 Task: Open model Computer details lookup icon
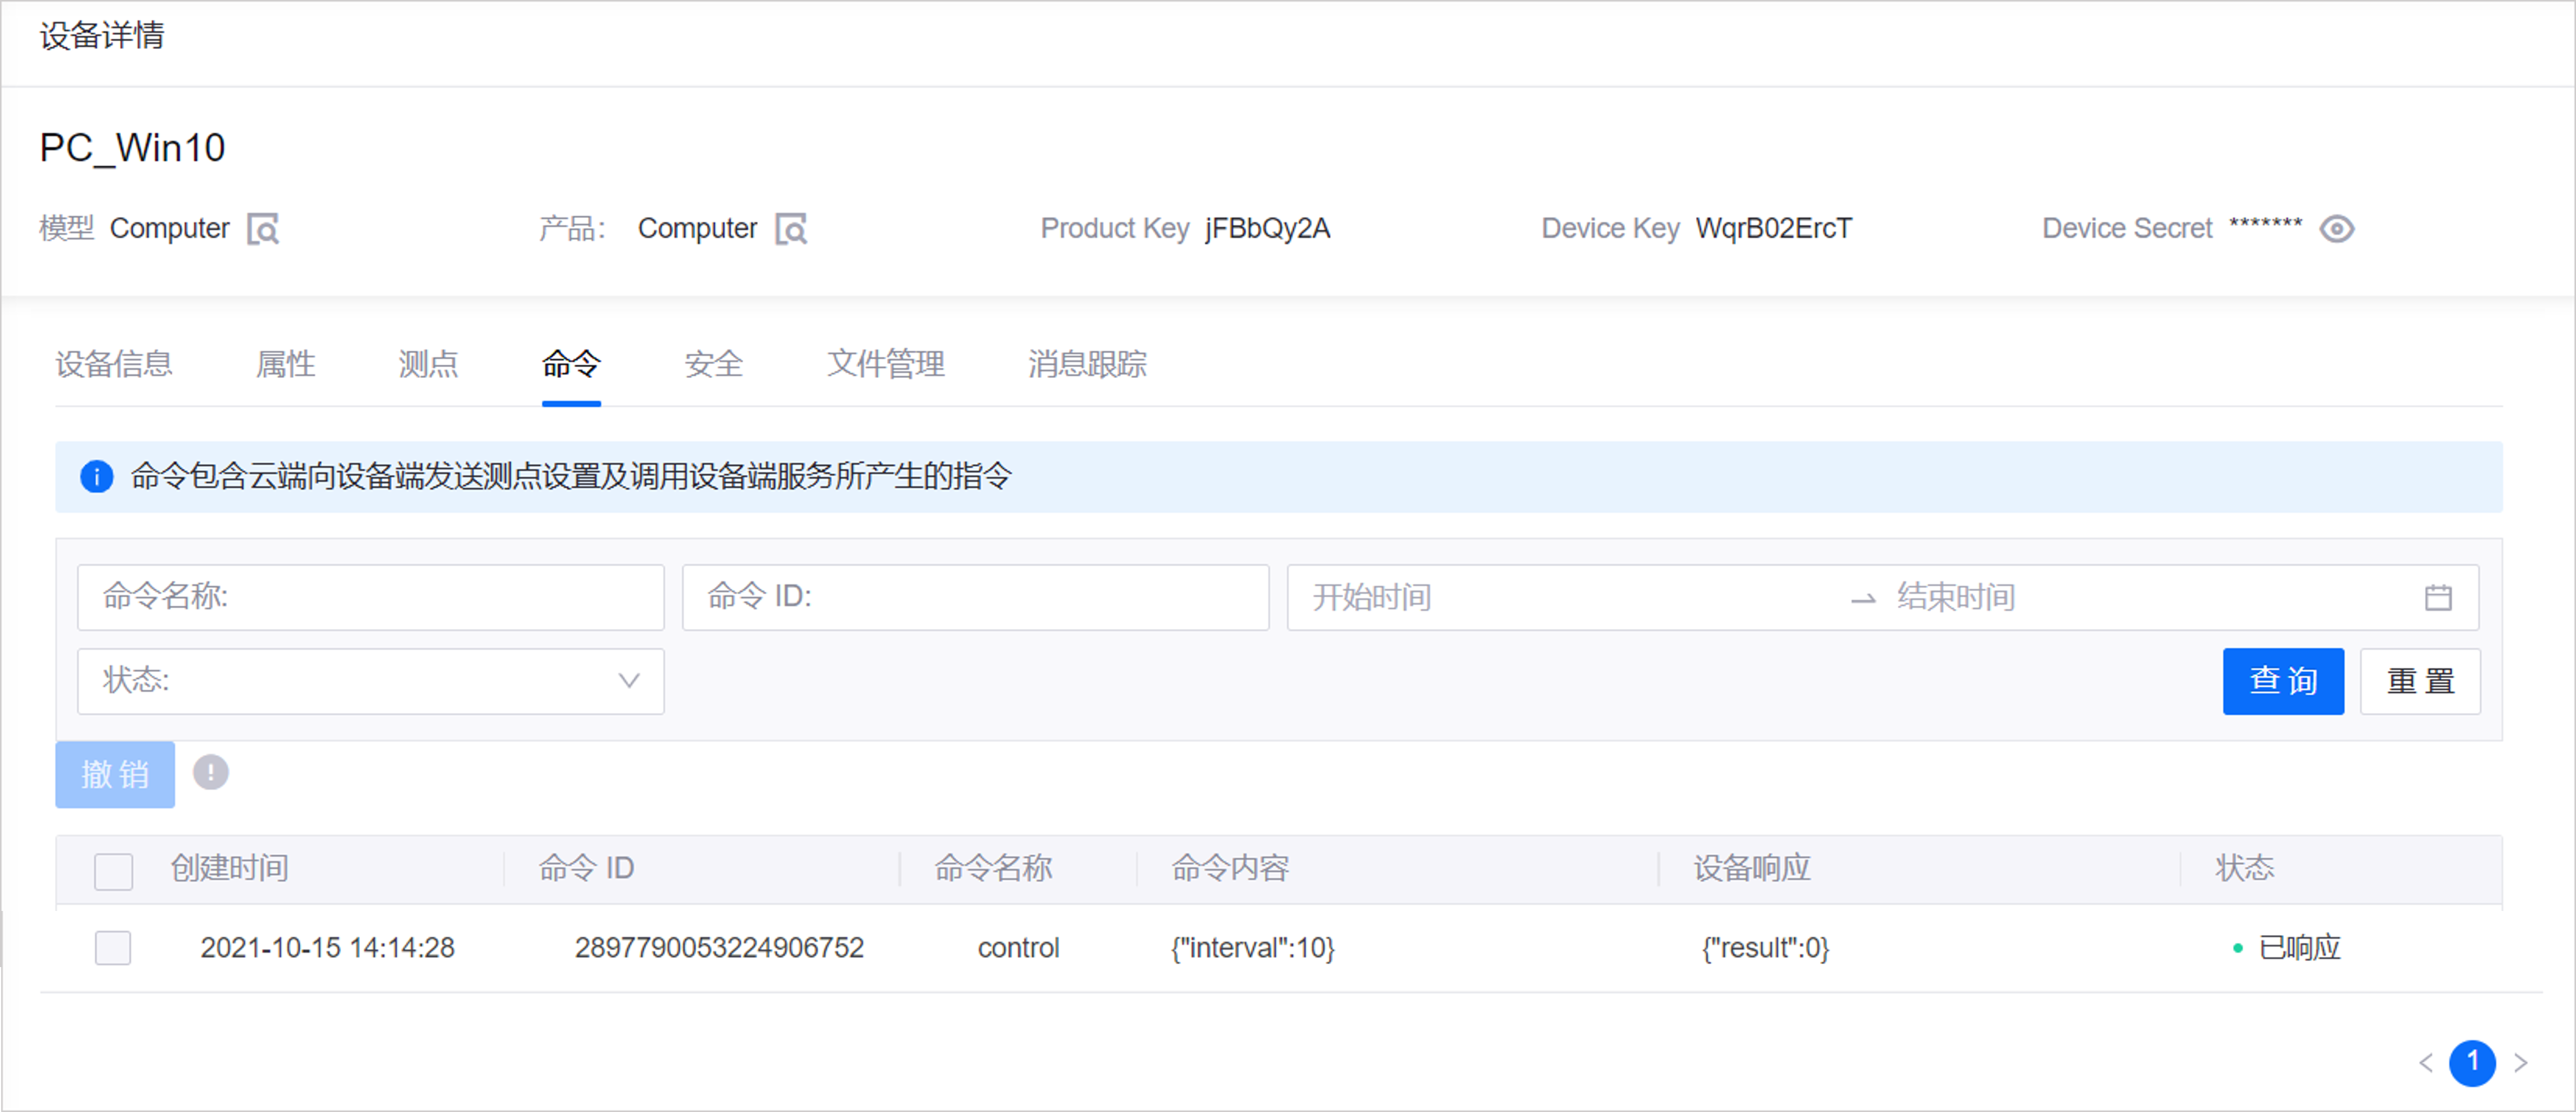click(263, 229)
